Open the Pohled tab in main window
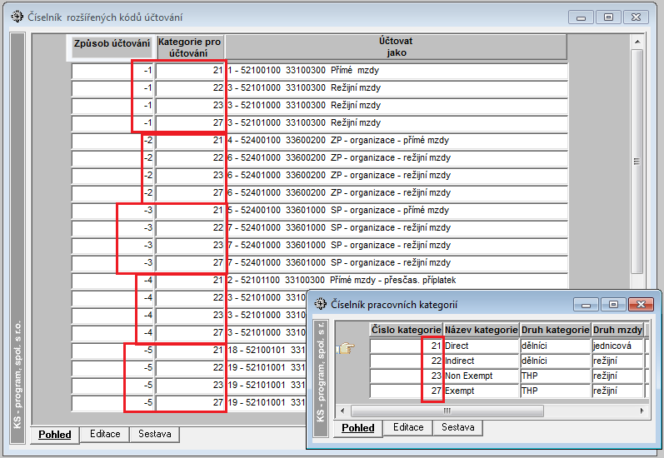This screenshot has height=458, width=664. click(x=55, y=435)
